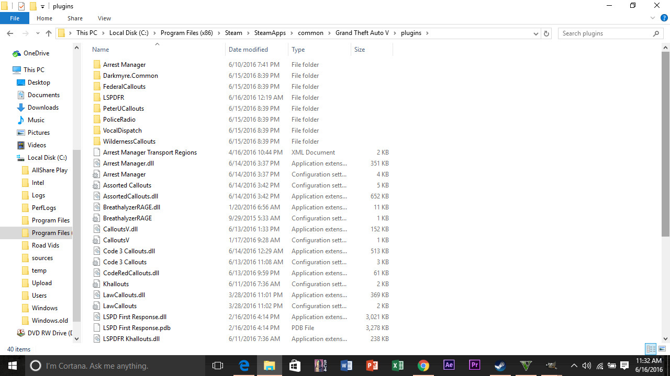The height and width of the screenshot is (376, 670).
Task: Expand the chevron after This PC in address bar
Action: pyautogui.click(x=103, y=33)
